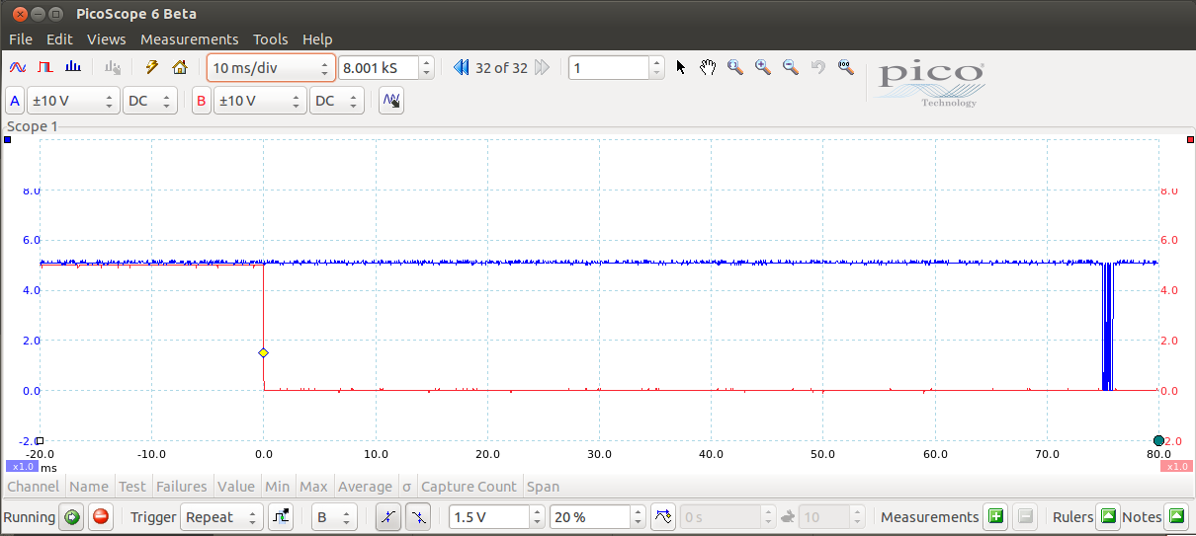This screenshot has height=536, width=1196.
Task: Select the Rising edge trigger toggle
Action: [x=388, y=516]
